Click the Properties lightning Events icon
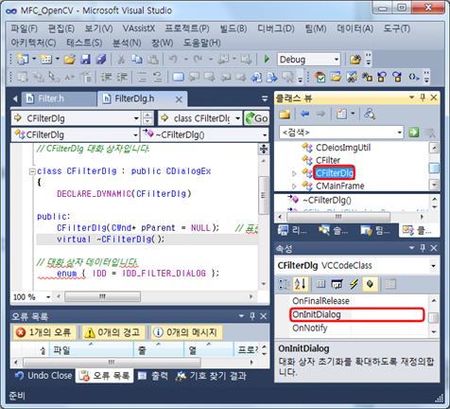The width and height of the screenshot is (450, 409). 354,284
